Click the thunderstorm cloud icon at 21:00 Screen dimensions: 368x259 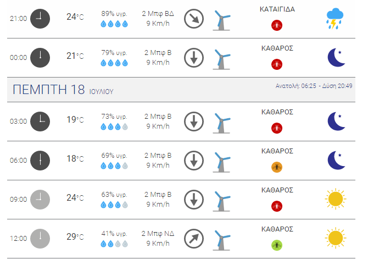[334, 19]
